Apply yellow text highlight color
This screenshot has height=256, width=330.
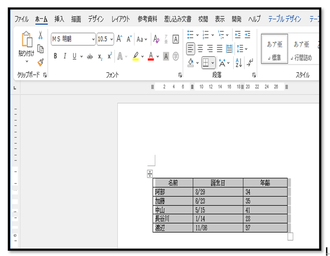[136, 56]
